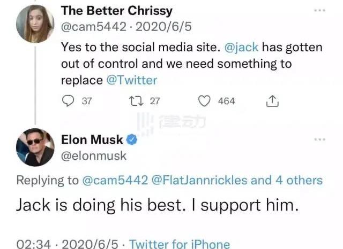Open more options on Elon Musk's tweet

319,139
